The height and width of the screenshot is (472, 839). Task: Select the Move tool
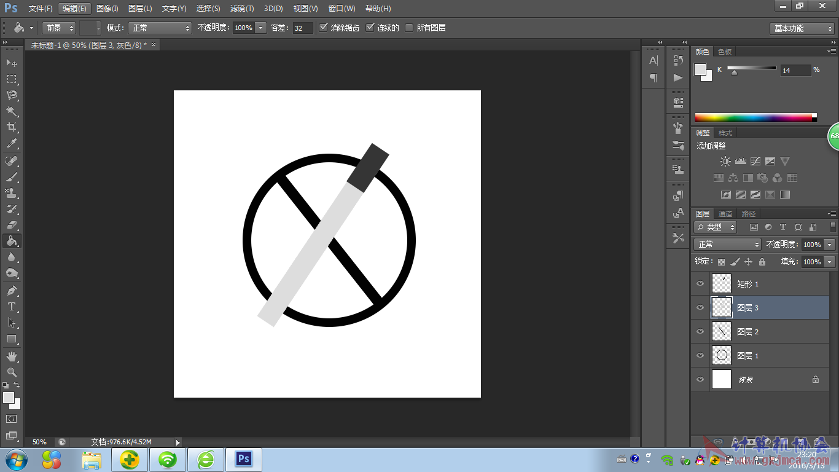tap(12, 63)
